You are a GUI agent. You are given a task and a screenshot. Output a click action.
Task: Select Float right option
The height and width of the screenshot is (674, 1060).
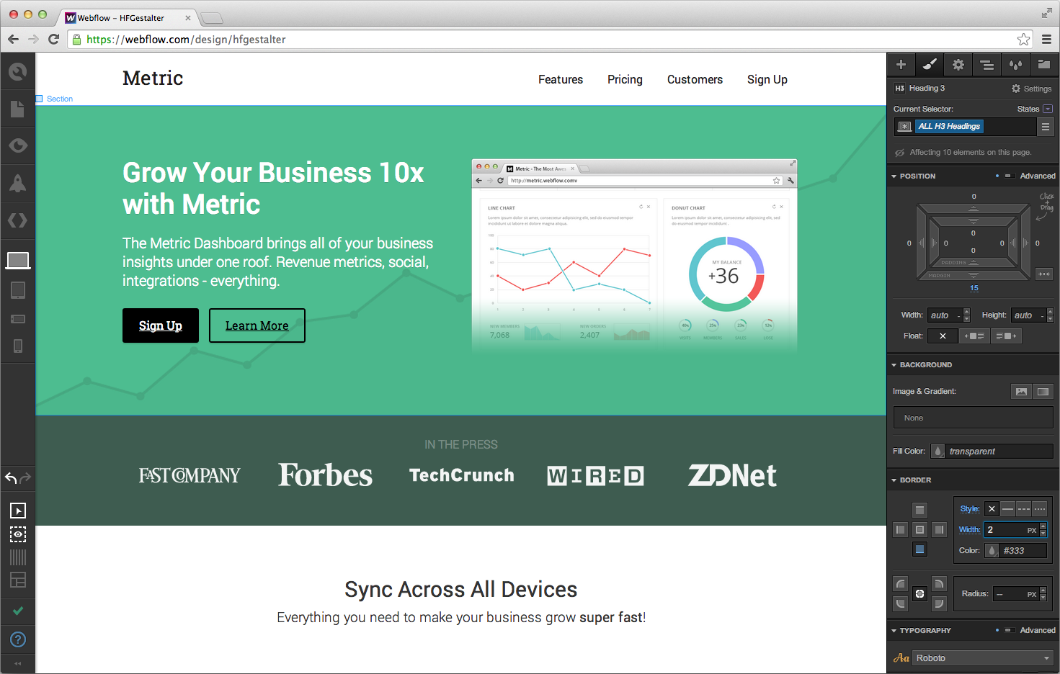tap(1005, 336)
